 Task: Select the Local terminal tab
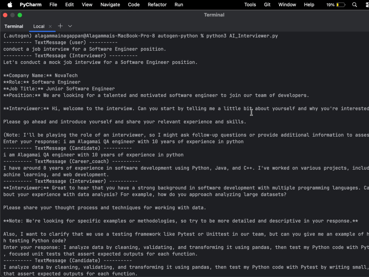39,26
